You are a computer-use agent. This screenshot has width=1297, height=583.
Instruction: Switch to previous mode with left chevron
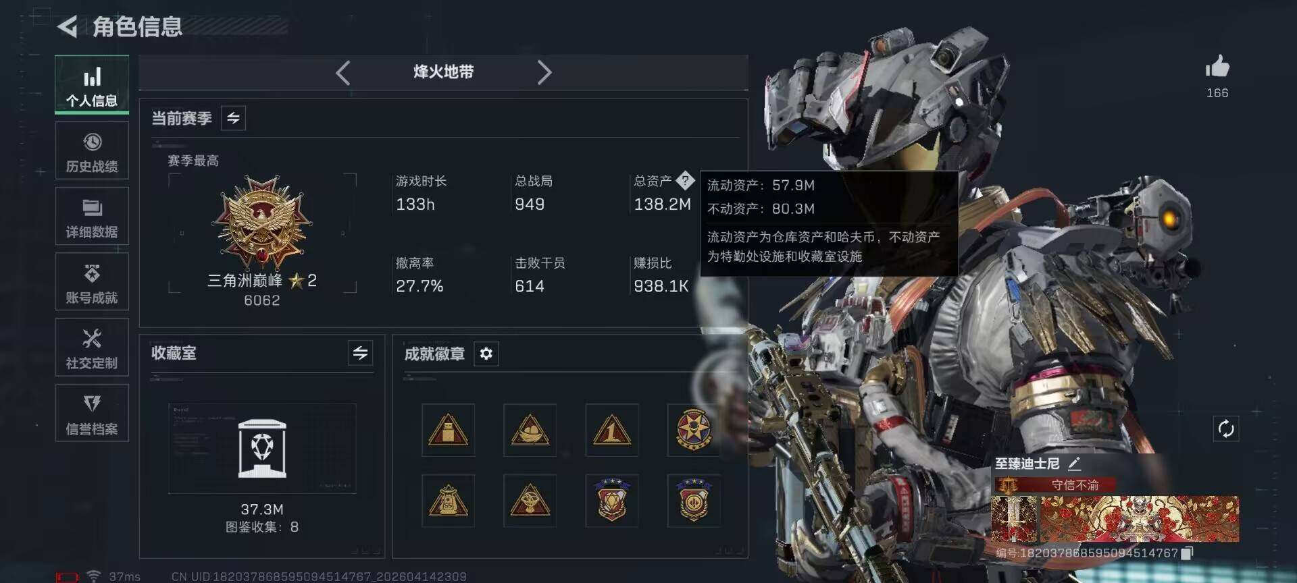click(343, 72)
